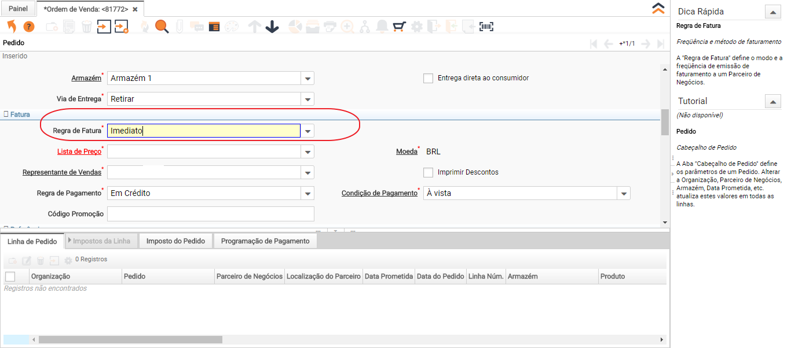
Task: Switch to Imposto do Pedido tab
Action: (175, 241)
